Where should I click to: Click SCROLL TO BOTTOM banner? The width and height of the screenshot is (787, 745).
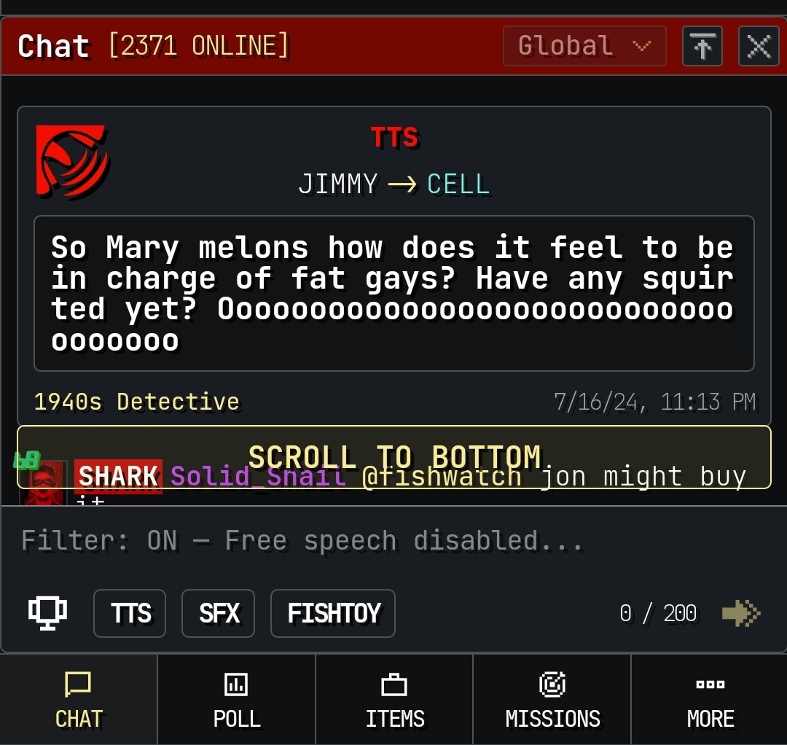[x=394, y=457]
